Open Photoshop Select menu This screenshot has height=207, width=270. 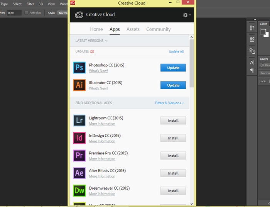coord(17,4)
